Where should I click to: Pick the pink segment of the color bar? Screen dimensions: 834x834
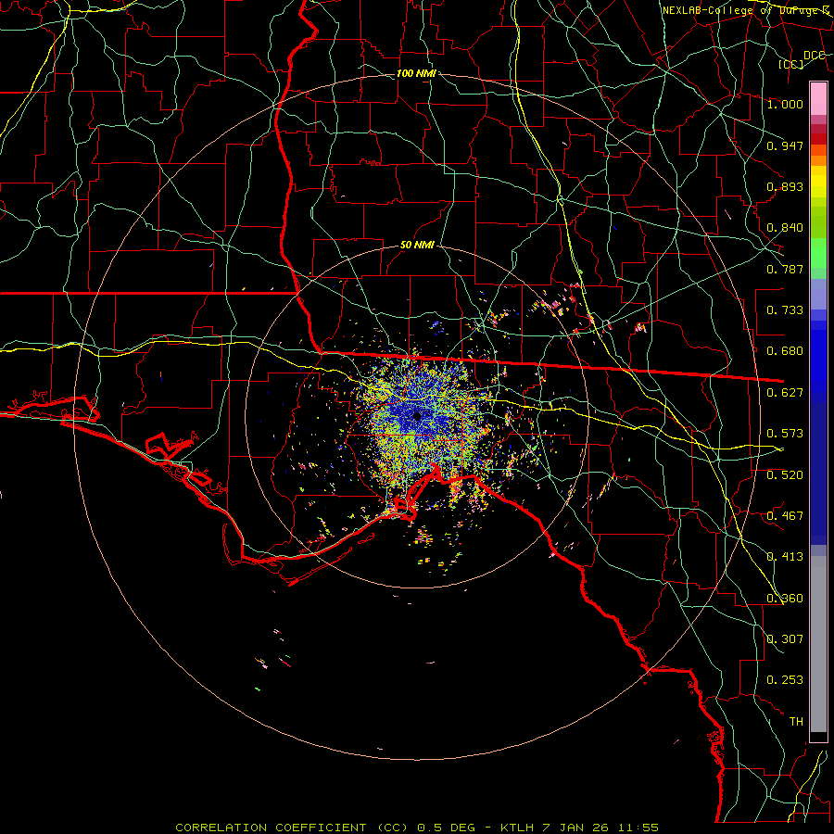click(818, 99)
